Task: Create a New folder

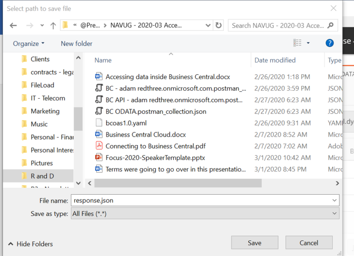Action: pyautogui.click(x=77, y=44)
